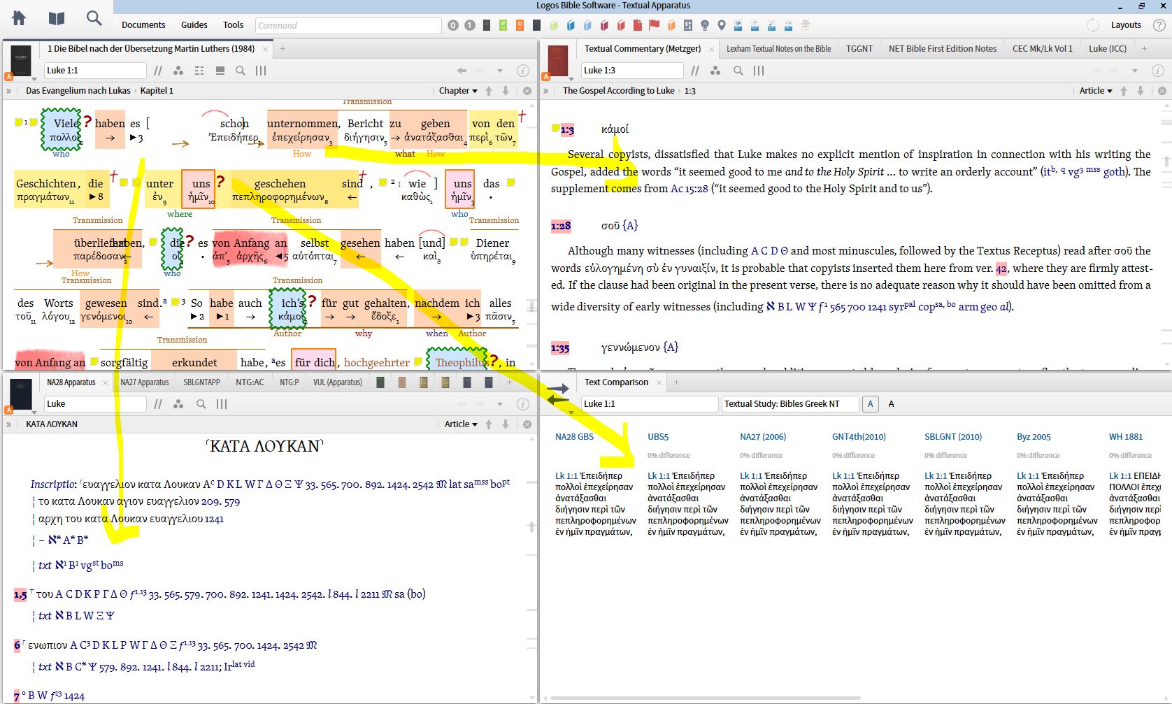The width and height of the screenshot is (1172, 704).
Task: Toggle the boxed A show-differences button
Action: coord(870,404)
